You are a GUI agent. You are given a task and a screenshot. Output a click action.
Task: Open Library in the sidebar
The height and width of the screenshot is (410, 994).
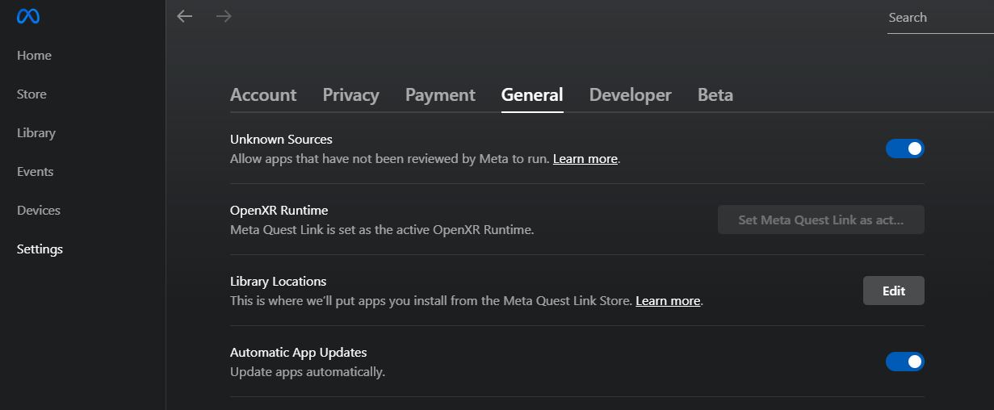click(36, 133)
